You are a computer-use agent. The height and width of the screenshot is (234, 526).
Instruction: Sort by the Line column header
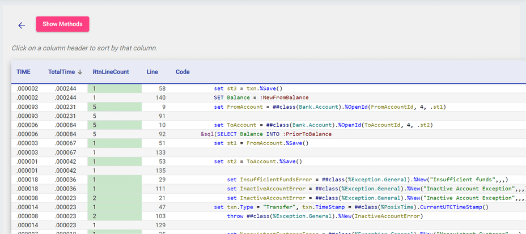tap(152, 72)
